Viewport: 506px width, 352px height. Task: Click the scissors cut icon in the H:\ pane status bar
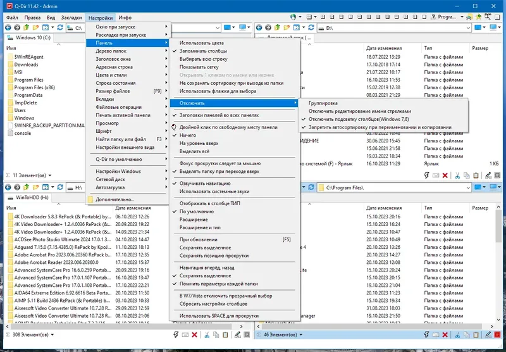207,335
